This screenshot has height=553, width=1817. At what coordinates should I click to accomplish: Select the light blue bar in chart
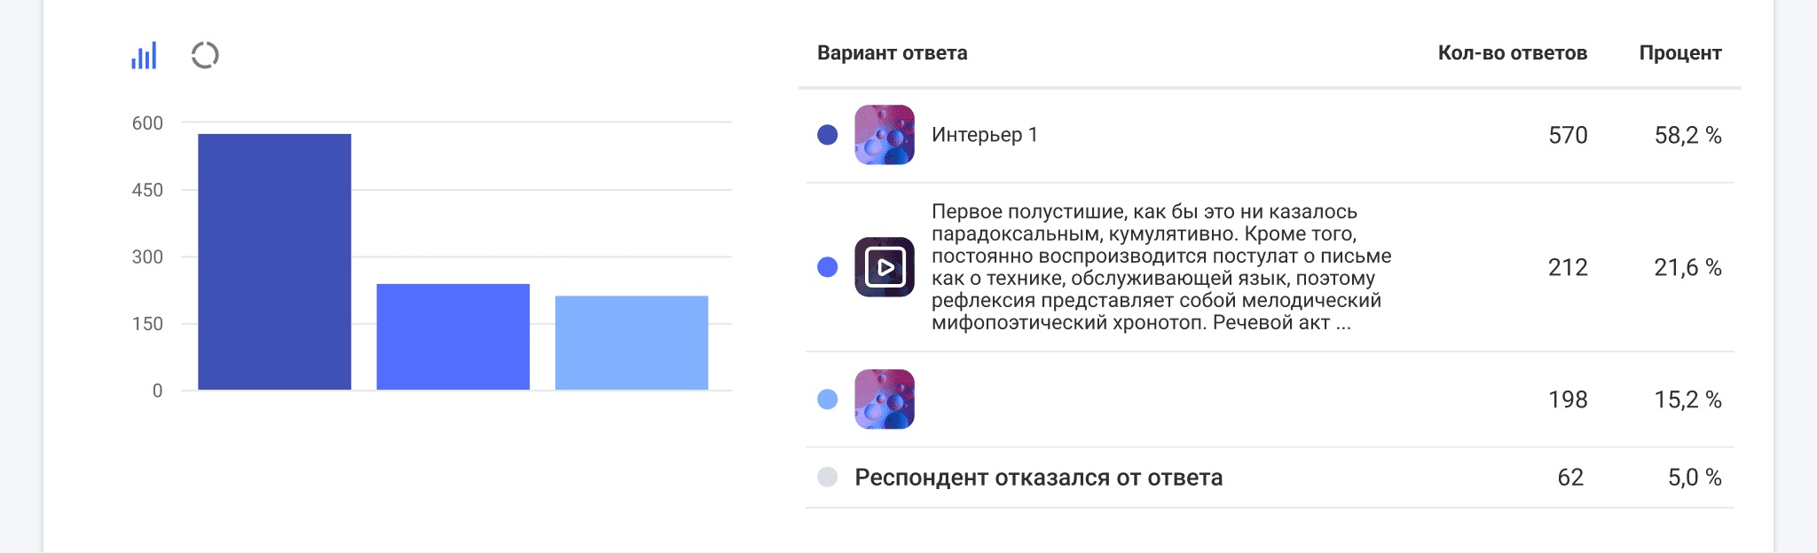(631, 343)
